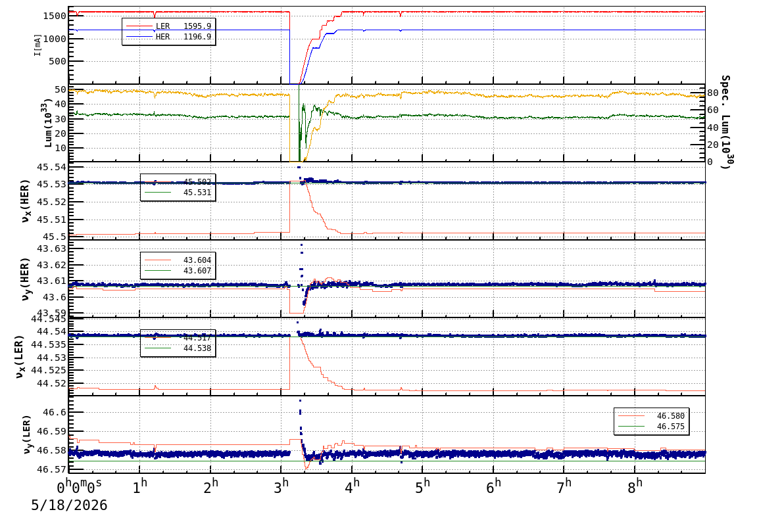Click the 50 tick on Lum axis
Screen dimensions: 759x514
[x=61, y=89]
